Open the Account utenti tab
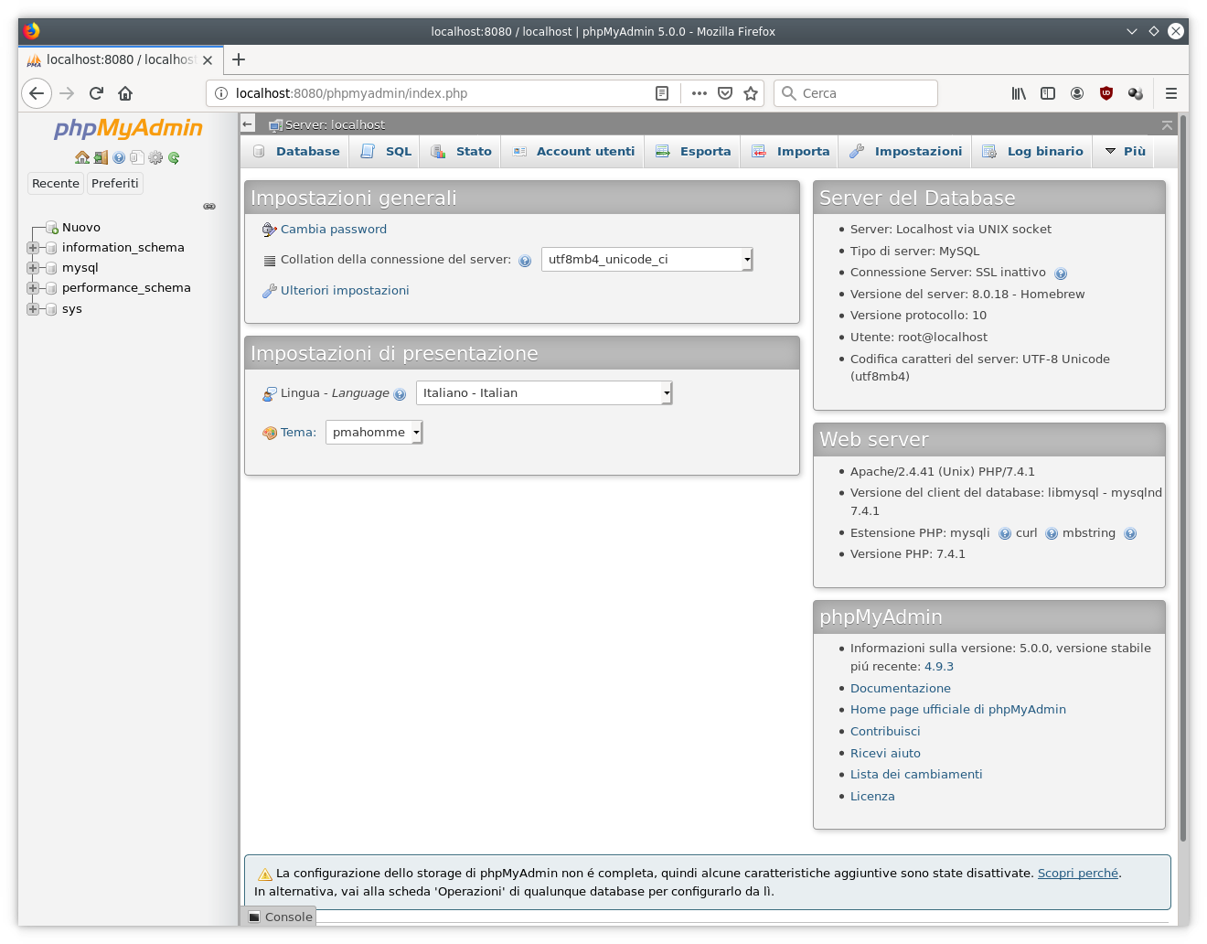The image size is (1207, 944). pos(573,152)
